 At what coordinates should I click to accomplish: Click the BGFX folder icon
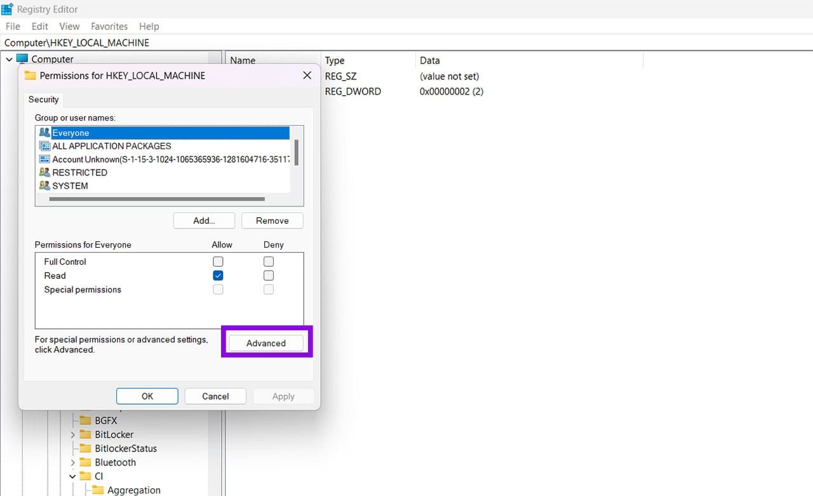point(85,420)
